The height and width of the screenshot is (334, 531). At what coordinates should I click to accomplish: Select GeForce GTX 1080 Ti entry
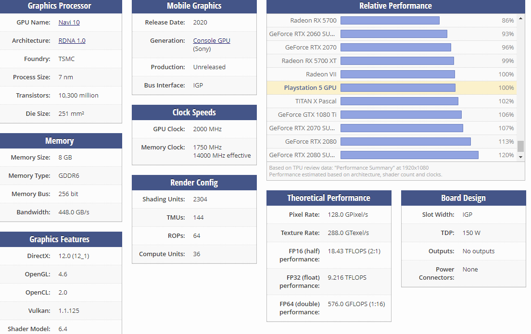tap(307, 115)
